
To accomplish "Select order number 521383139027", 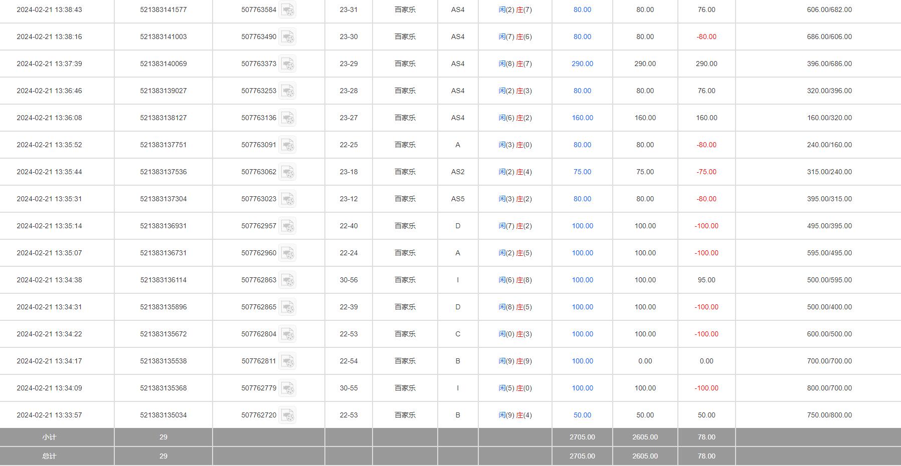I will (163, 91).
